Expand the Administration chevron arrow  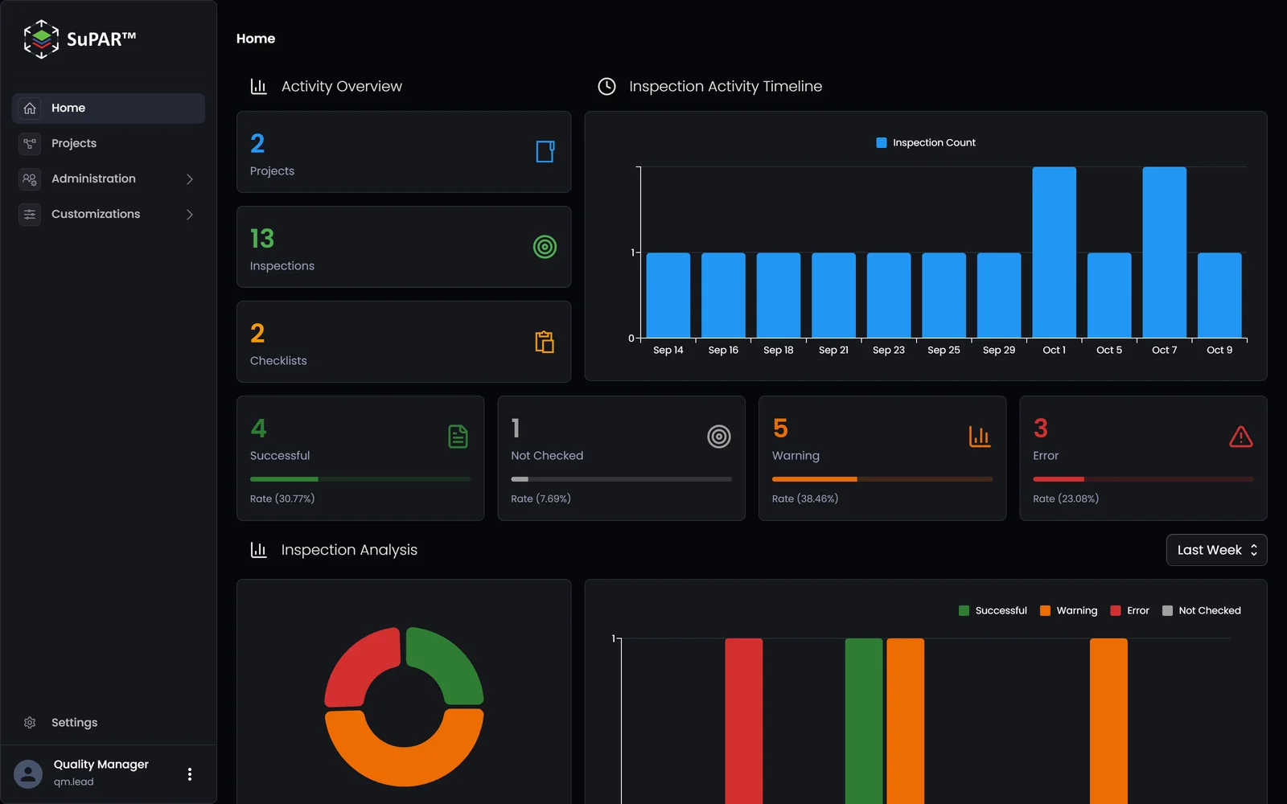[190, 178]
